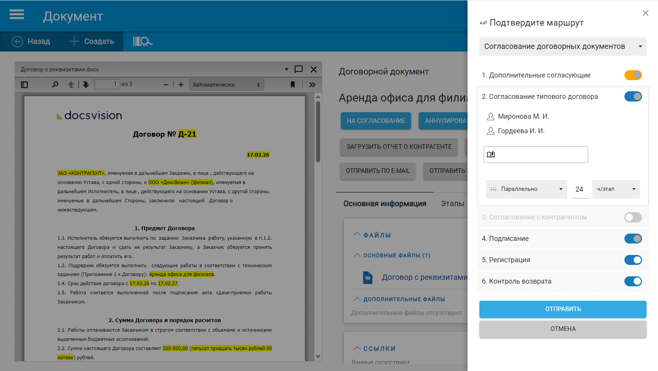
Task: Open the hamburger main menu
Action: pos(17,15)
